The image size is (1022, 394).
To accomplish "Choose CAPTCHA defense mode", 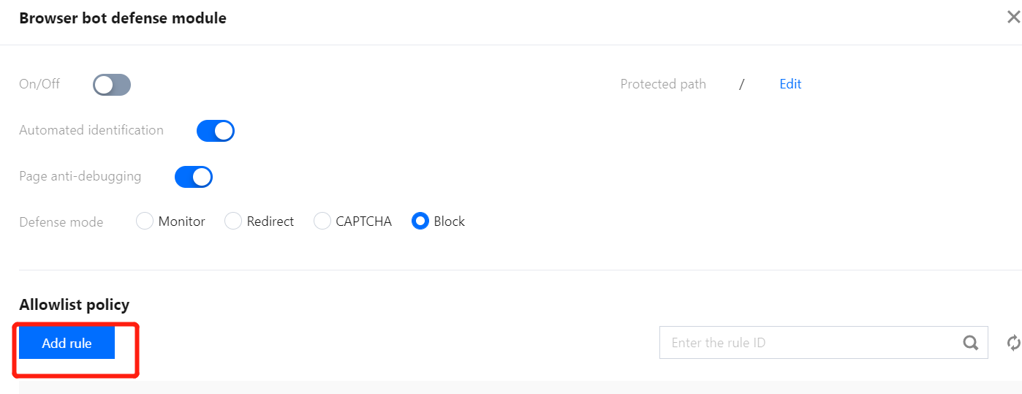I will 322,221.
